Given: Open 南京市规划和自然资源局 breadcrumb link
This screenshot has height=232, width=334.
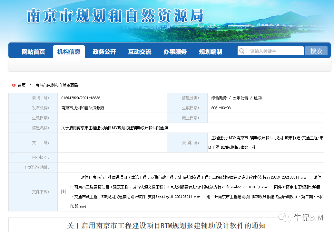Looking at the screenshot, I should (57, 85).
